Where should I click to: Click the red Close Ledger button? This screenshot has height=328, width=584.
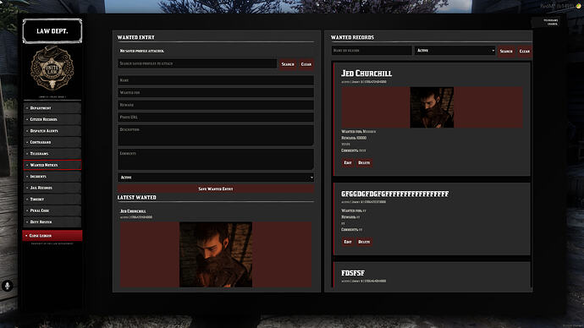[x=52, y=235]
